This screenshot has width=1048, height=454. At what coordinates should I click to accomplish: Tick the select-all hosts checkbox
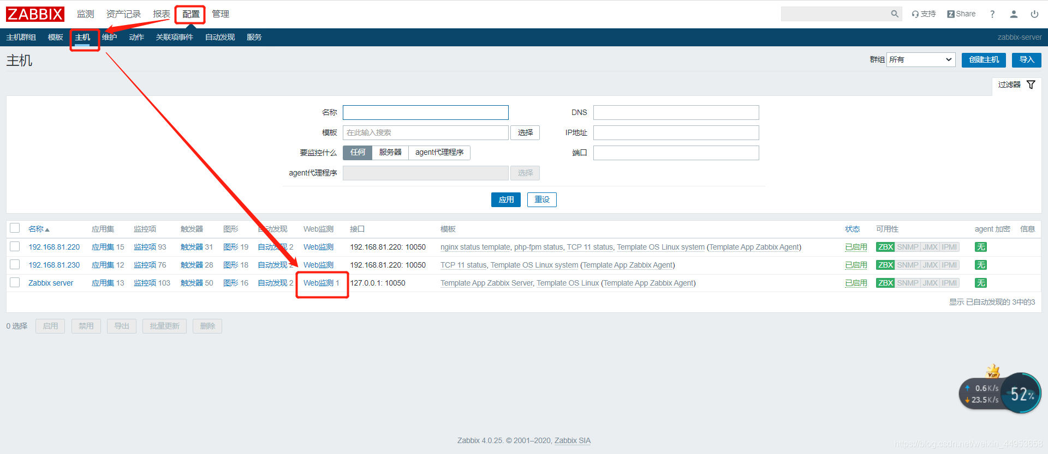coord(15,228)
